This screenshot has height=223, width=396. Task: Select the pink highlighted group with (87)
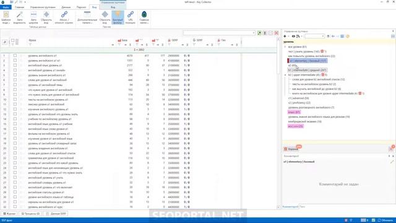pos(294,112)
